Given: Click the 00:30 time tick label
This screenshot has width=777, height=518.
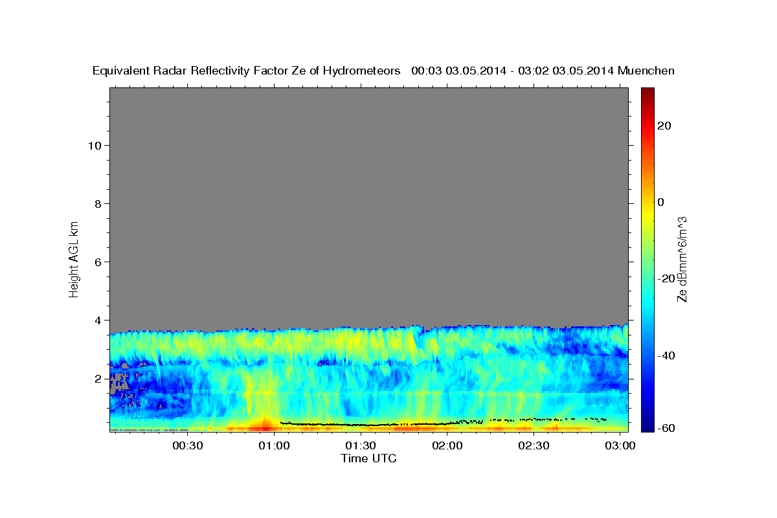Looking at the screenshot, I should click(x=187, y=446).
